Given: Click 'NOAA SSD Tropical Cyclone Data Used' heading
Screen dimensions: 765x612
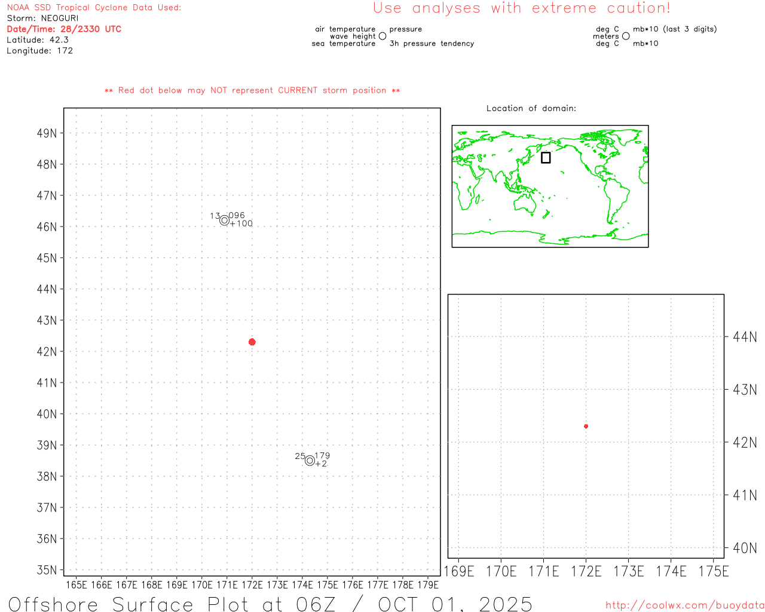Looking at the screenshot, I should [94, 8].
